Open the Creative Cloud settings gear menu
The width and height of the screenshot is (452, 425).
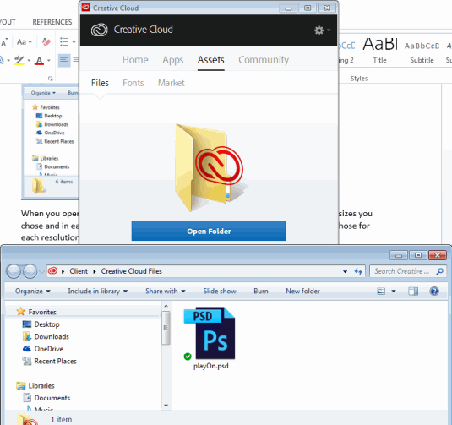tap(322, 30)
